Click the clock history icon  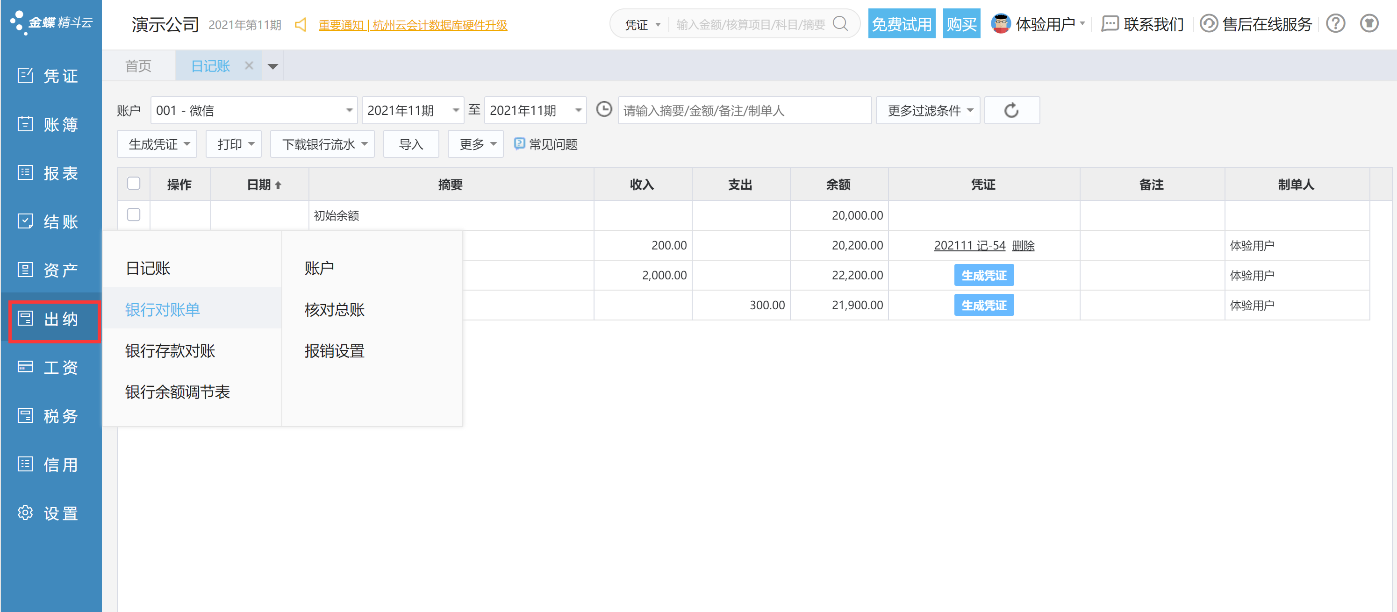coord(603,109)
